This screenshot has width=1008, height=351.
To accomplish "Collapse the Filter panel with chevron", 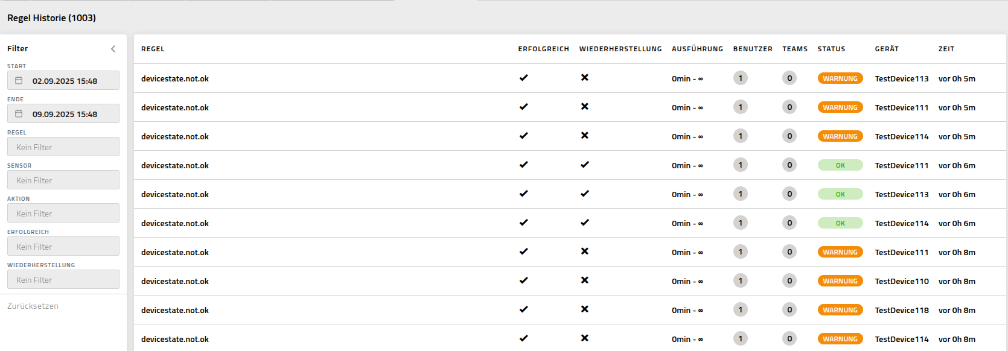I will 113,49.
